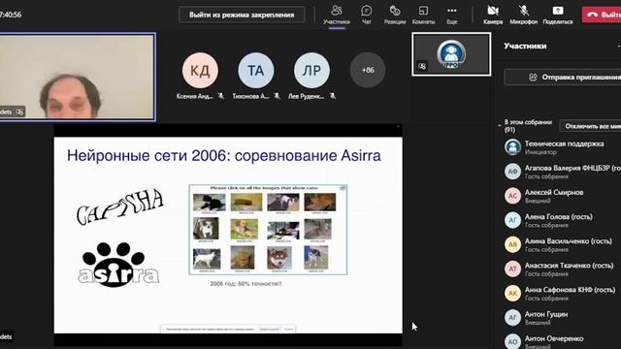Select Антон Гущин participant row
This screenshot has height=349, width=621.
tap(563, 318)
